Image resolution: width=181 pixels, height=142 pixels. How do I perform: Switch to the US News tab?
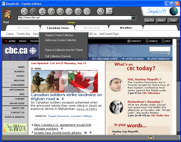click(23, 28)
